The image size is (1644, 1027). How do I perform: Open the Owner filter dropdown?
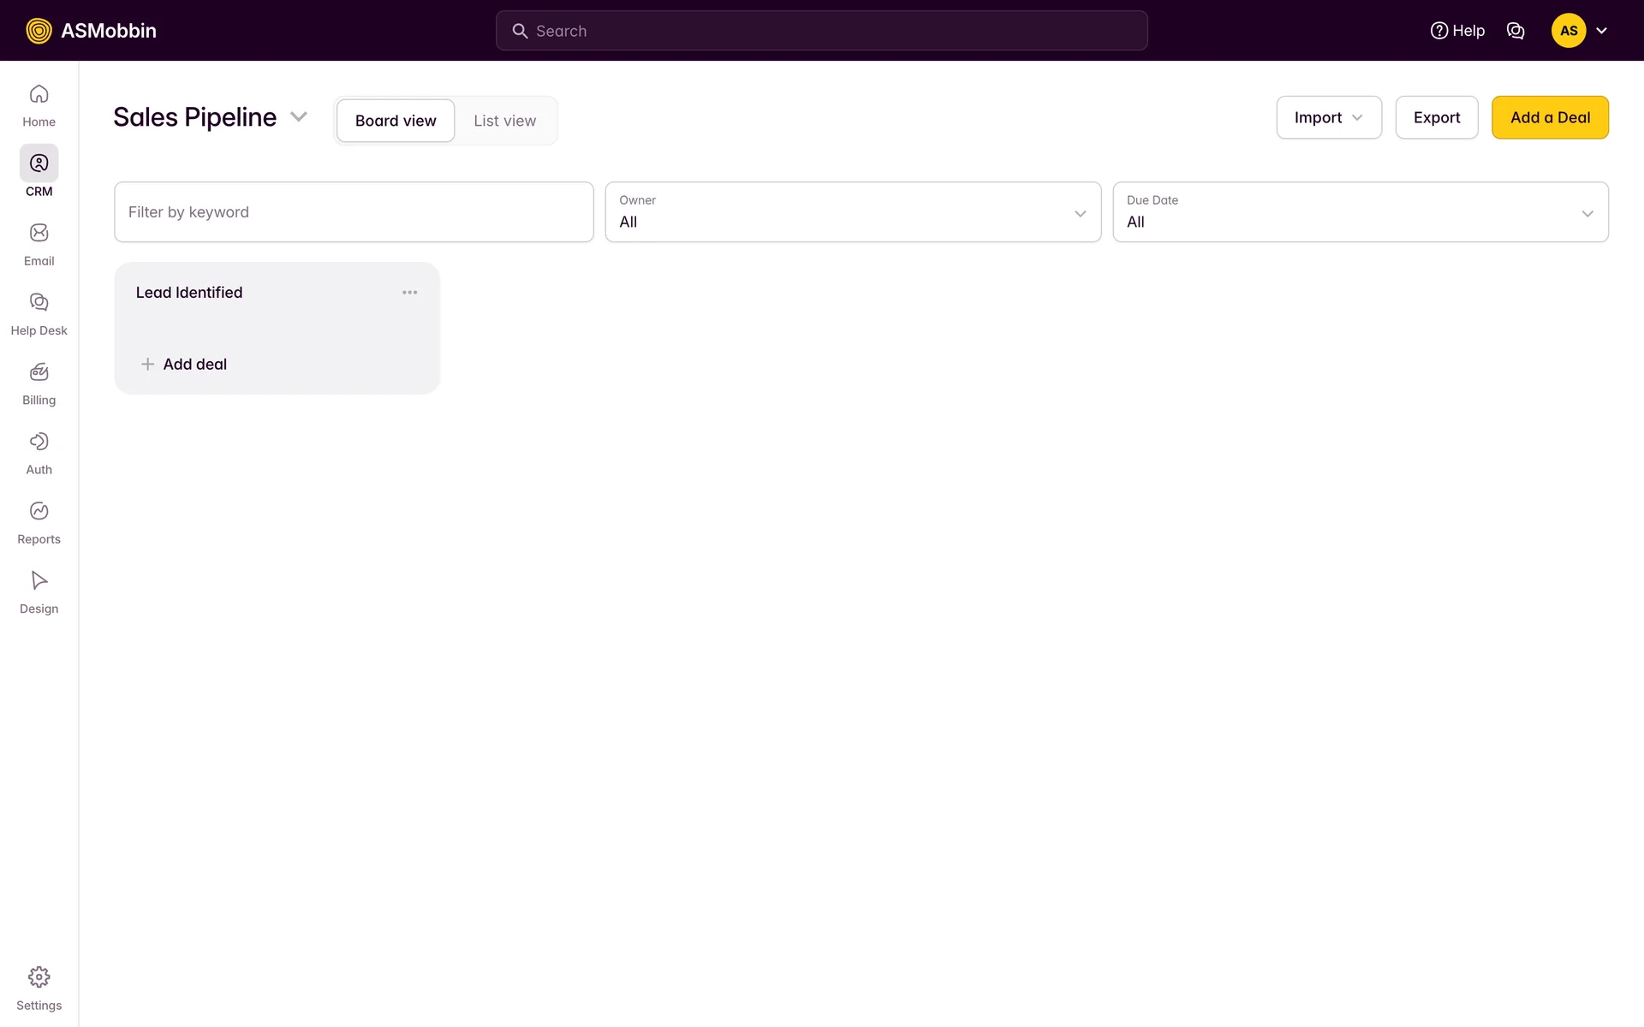tap(853, 212)
